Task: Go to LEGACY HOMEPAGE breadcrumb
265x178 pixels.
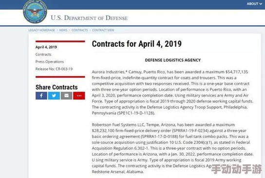Action: tap(41, 30)
